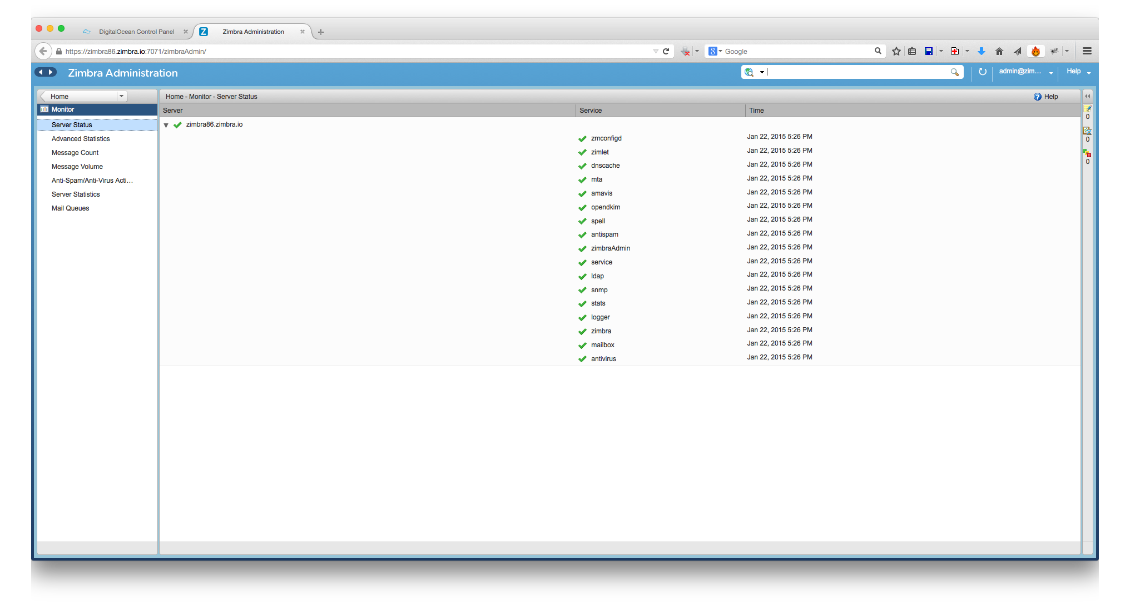Select the zmconfigd service row
This screenshot has height=605, width=1130.
click(x=620, y=138)
